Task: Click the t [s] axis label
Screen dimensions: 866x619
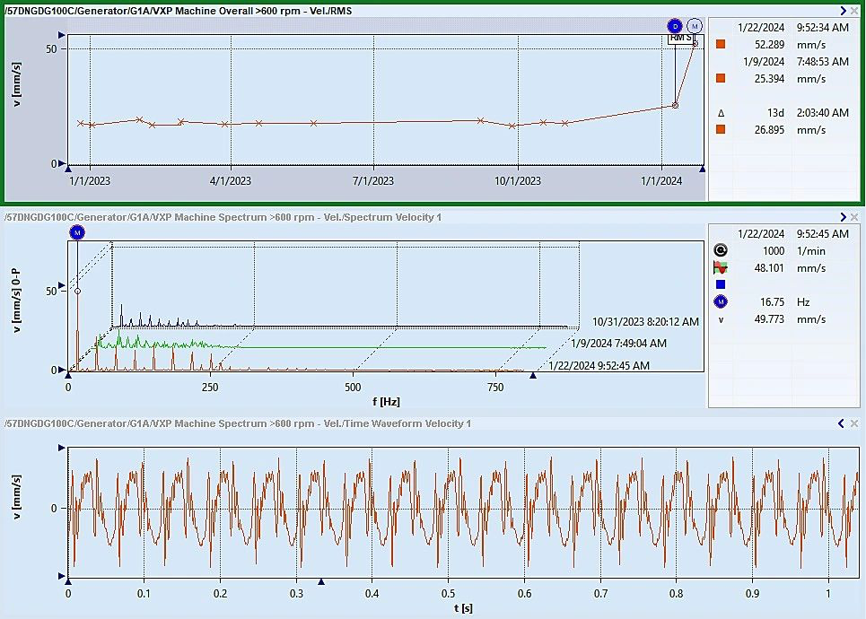Action: click(x=463, y=608)
